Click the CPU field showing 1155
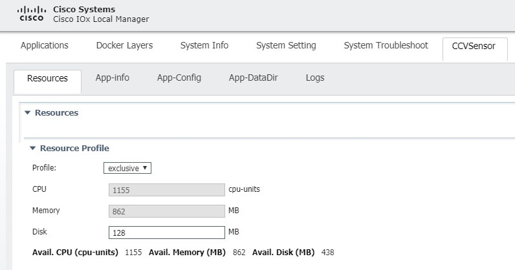The image size is (515, 270). click(x=167, y=190)
